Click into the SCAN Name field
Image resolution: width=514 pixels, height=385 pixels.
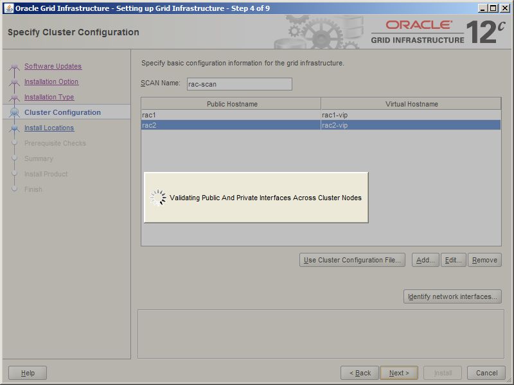(x=239, y=84)
